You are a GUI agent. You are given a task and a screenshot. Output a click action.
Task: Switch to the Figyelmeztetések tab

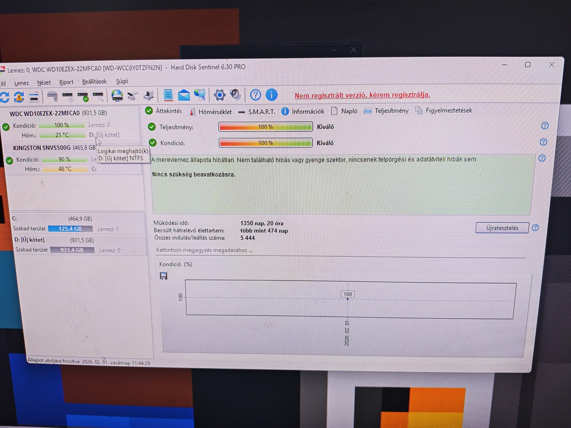(444, 110)
